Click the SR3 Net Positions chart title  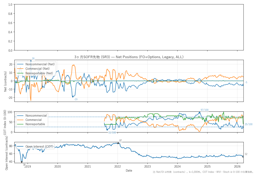pos(129,57)
